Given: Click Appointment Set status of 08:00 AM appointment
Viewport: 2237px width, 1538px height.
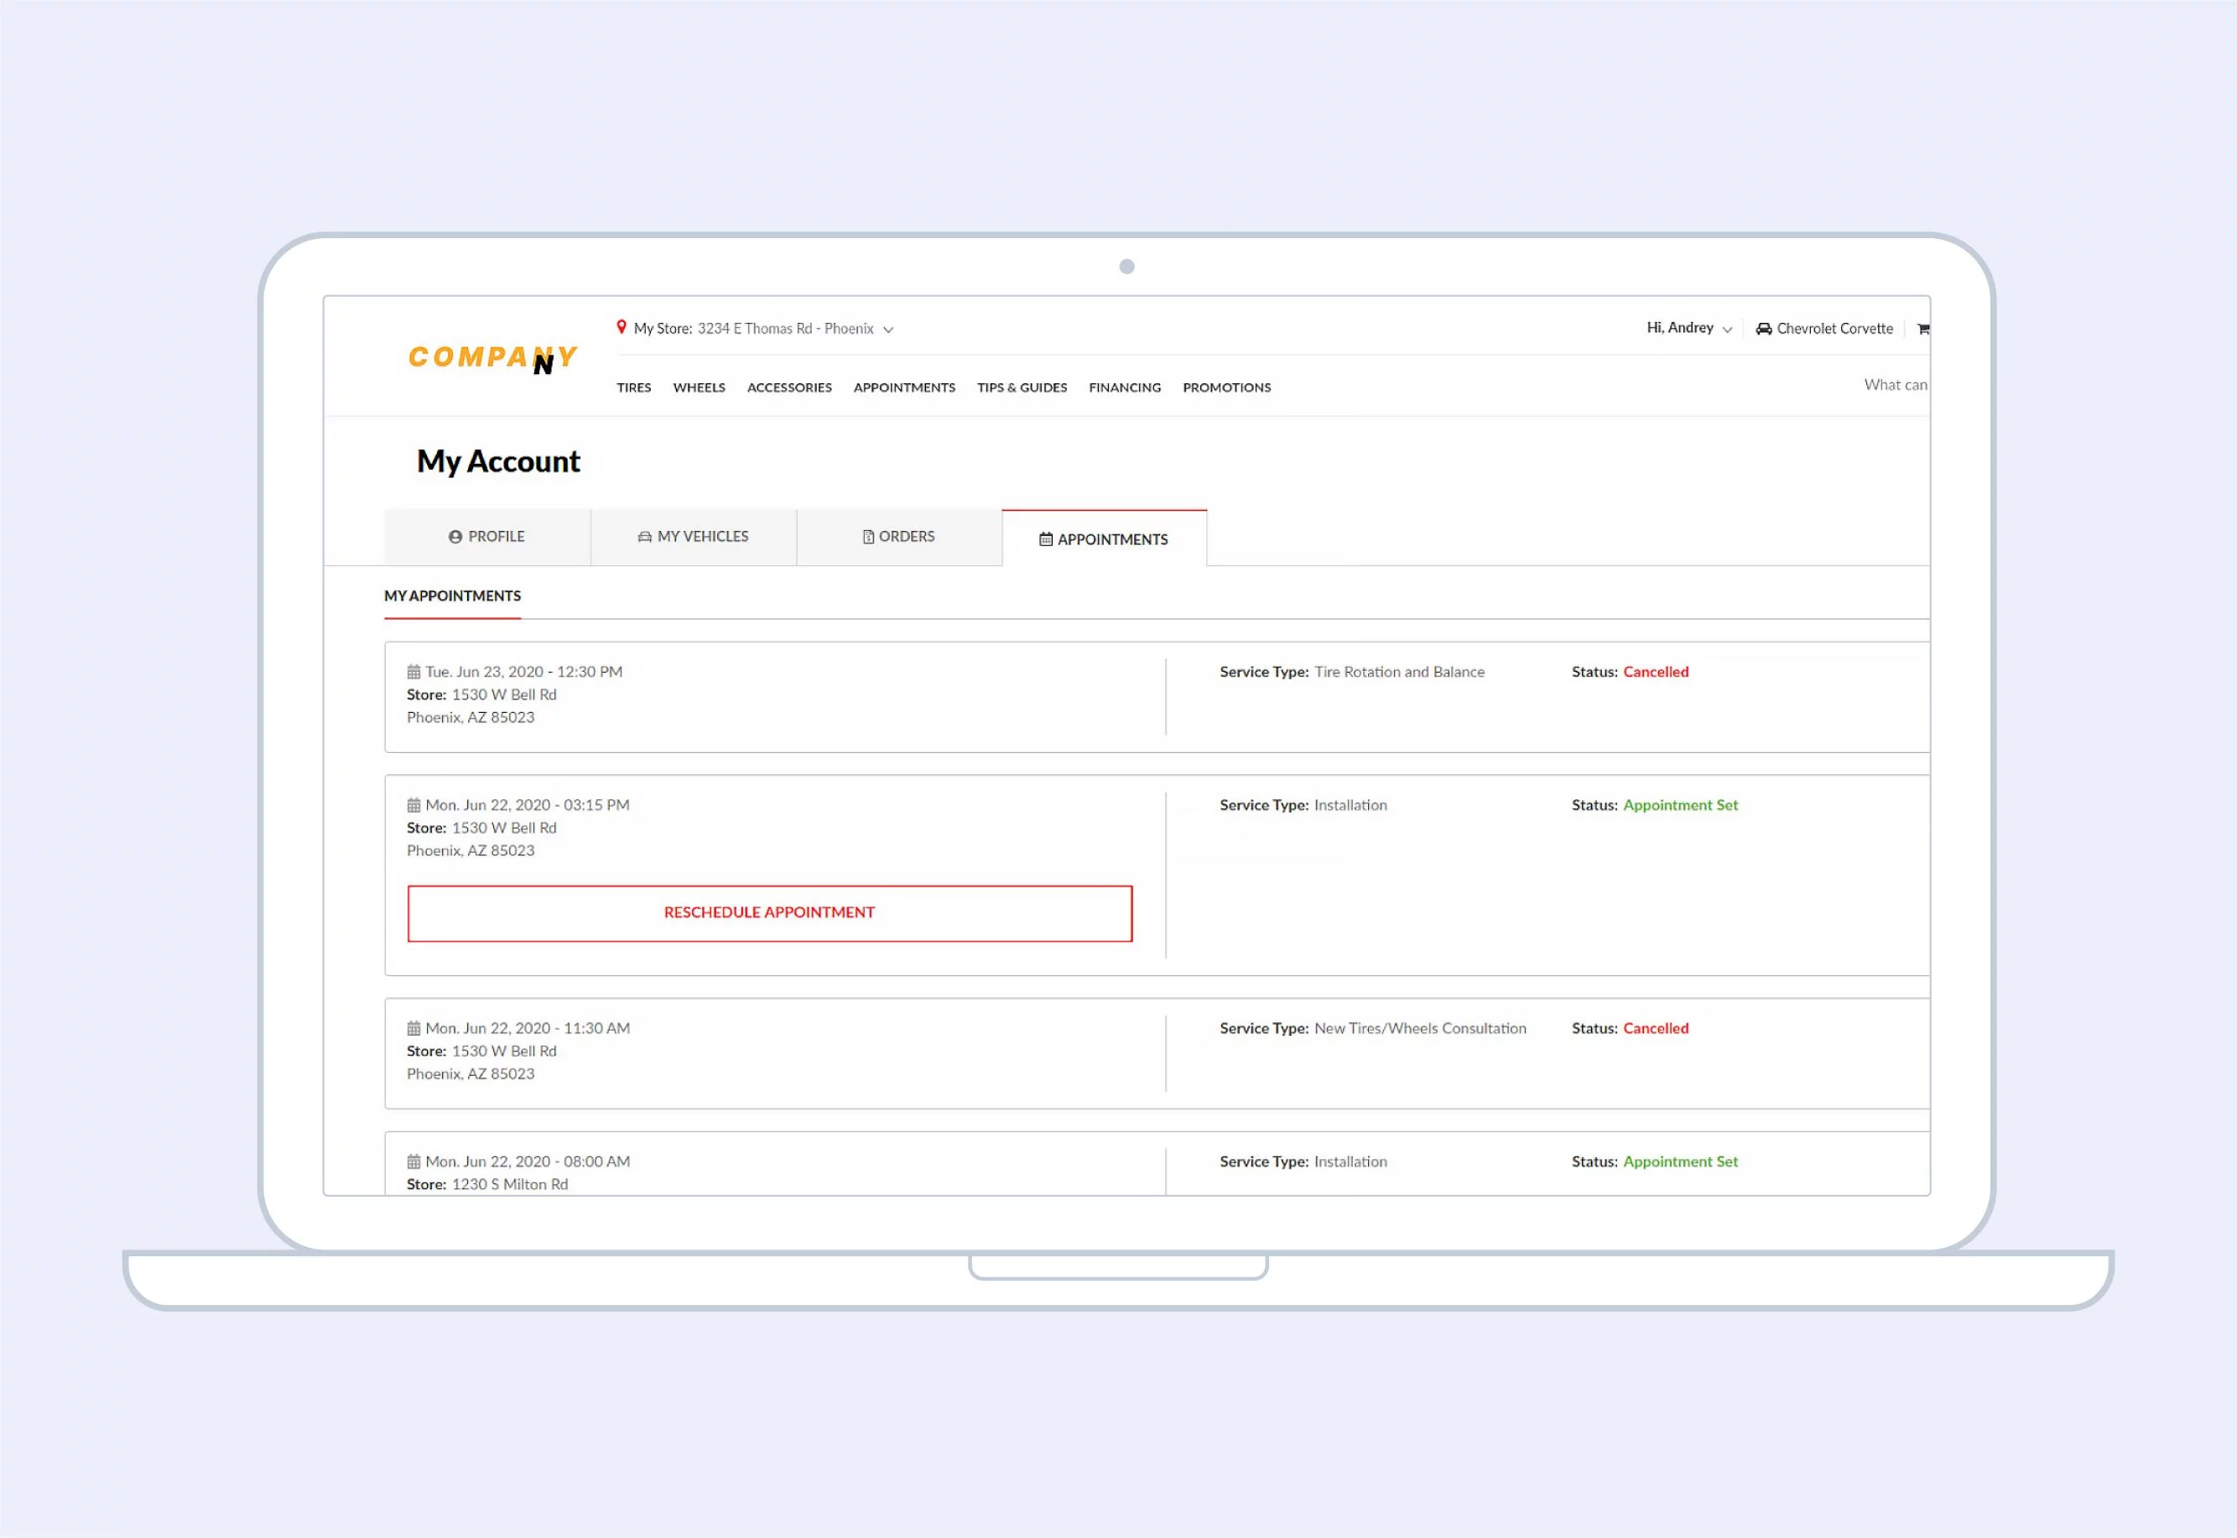Looking at the screenshot, I should tap(1680, 1161).
